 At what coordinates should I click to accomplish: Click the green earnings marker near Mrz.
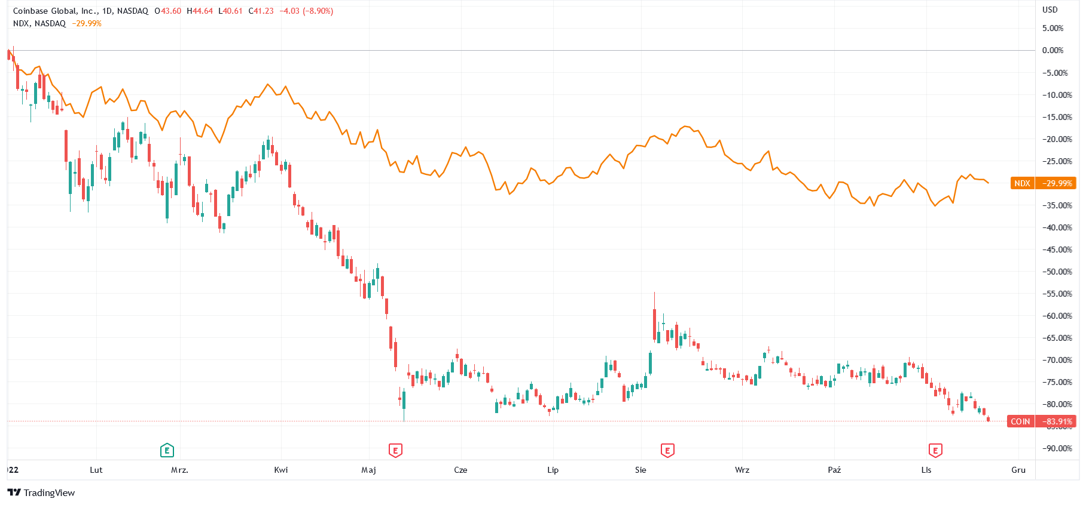click(x=167, y=451)
